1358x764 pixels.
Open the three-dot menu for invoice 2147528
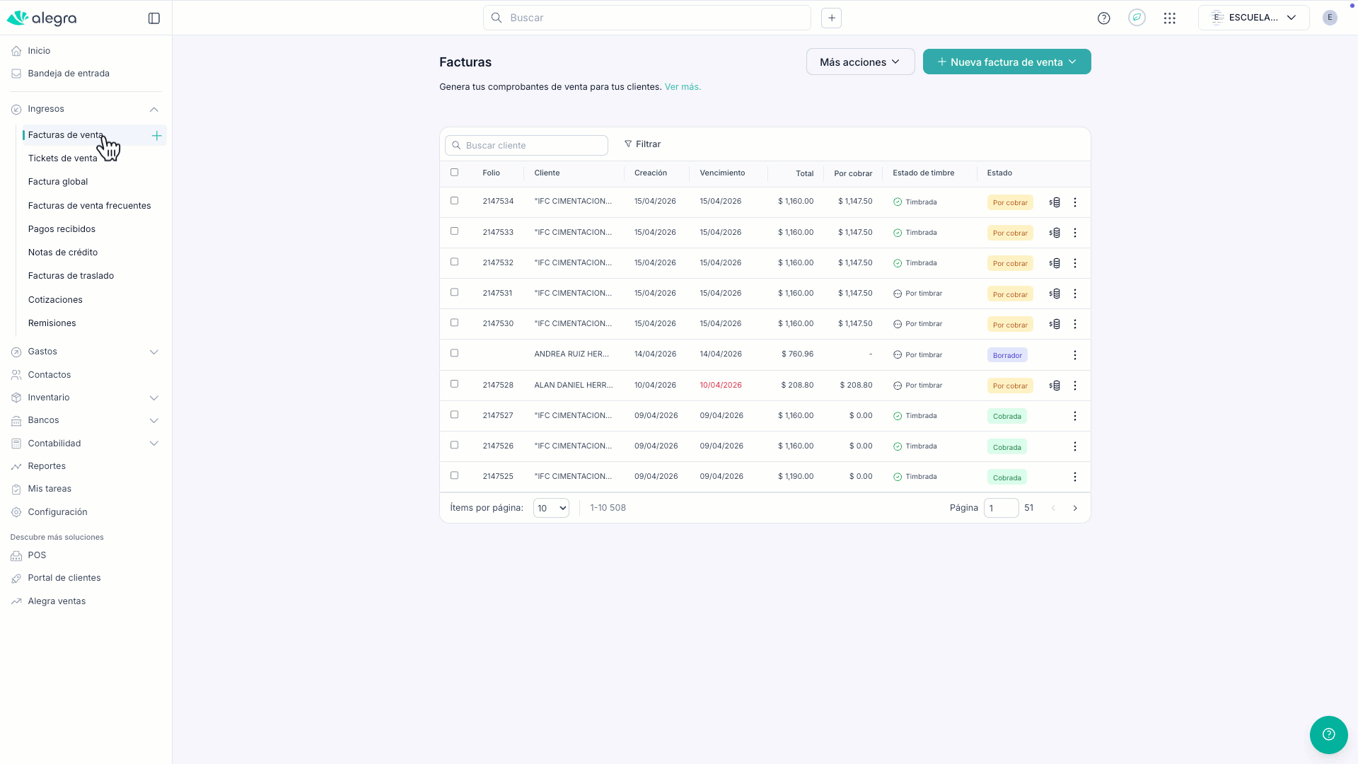tap(1075, 386)
